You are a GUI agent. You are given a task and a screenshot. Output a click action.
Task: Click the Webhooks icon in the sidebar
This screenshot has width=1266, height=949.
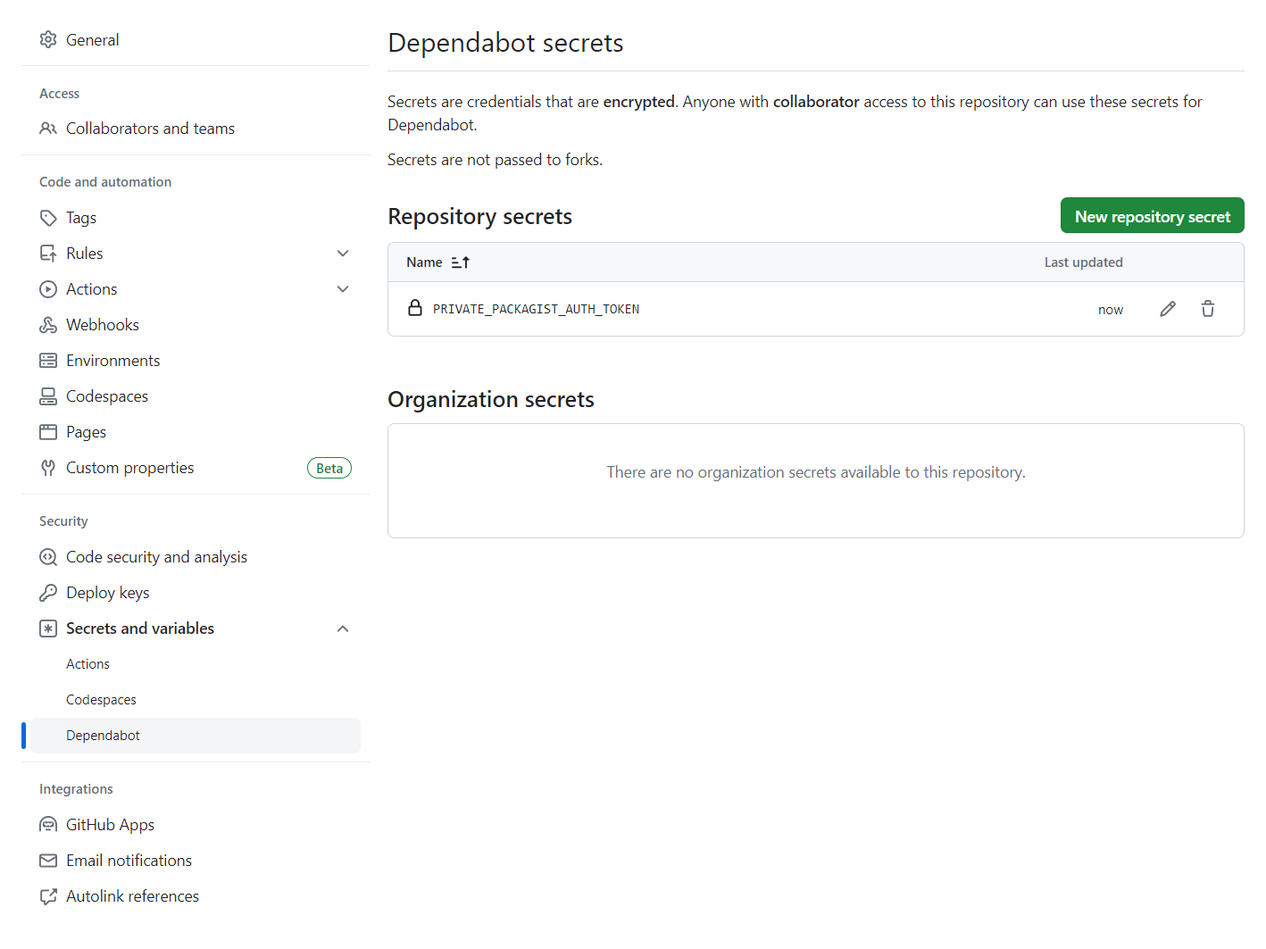tap(48, 325)
